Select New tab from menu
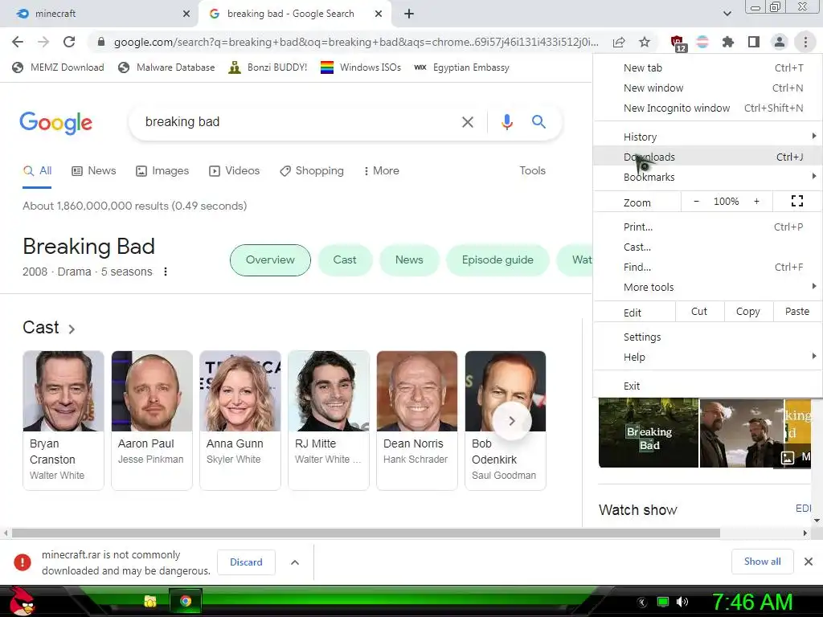The height and width of the screenshot is (617, 823). pos(707,67)
